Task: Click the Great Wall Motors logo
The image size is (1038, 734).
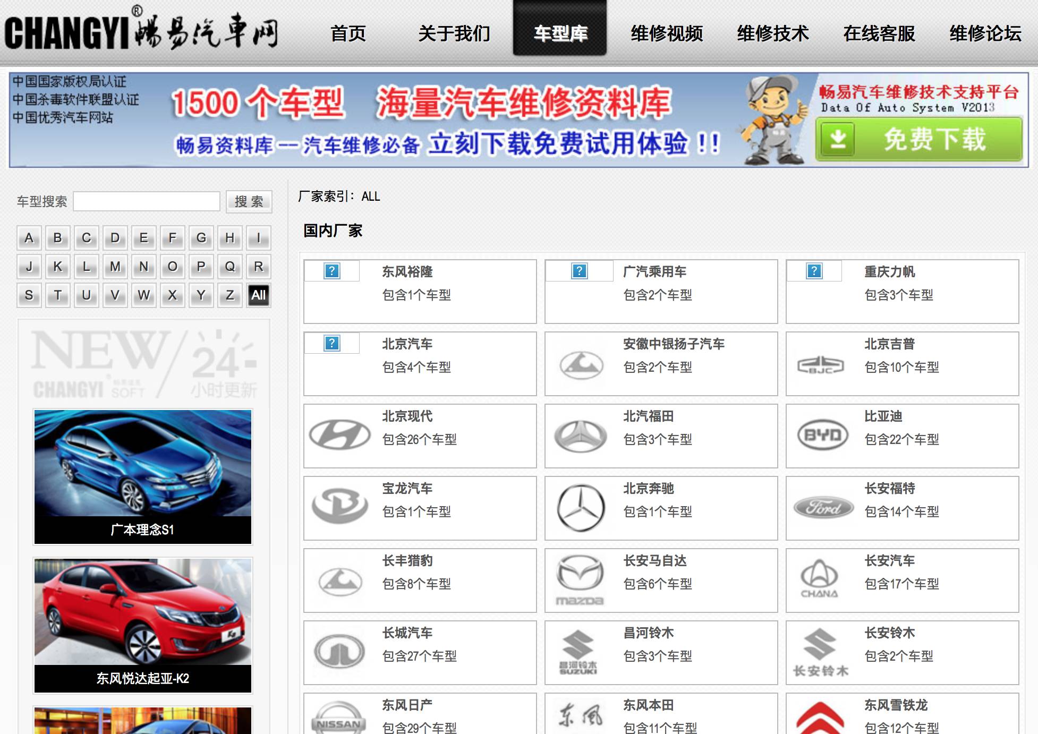Action: click(x=339, y=651)
